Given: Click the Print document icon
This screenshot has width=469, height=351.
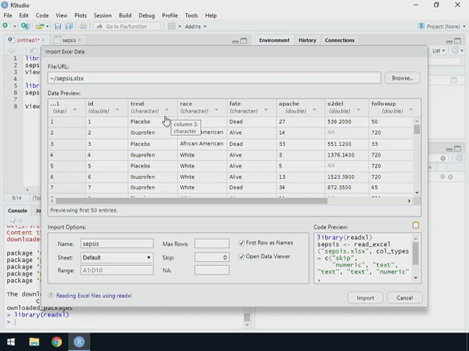Looking at the screenshot, I should click(83, 26).
